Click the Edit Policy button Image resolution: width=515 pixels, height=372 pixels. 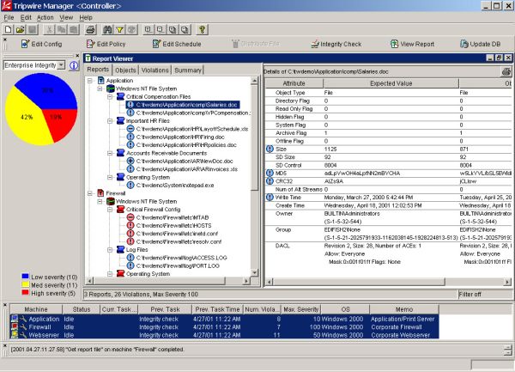pyautogui.click(x=106, y=44)
